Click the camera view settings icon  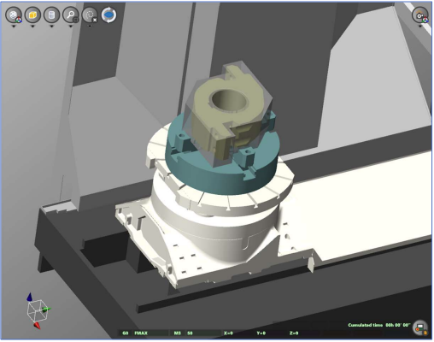[x=420, y=15]
